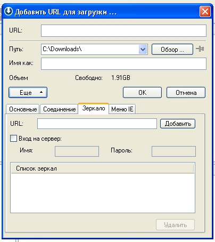Select the Зеркало tab
The width and height of the screenshot is (215, 242).
coord(94,108)
